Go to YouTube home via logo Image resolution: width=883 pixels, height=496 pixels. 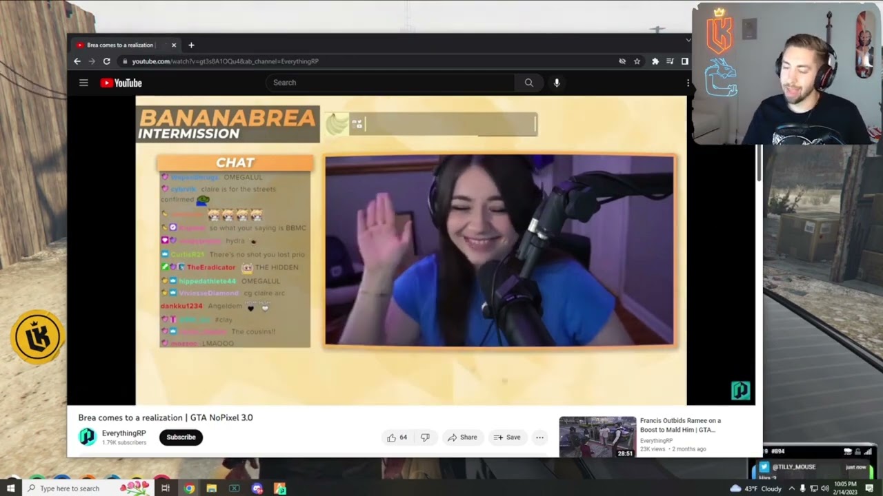[x=121, y=83]
